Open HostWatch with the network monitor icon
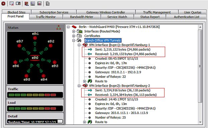 click(33, 3)
